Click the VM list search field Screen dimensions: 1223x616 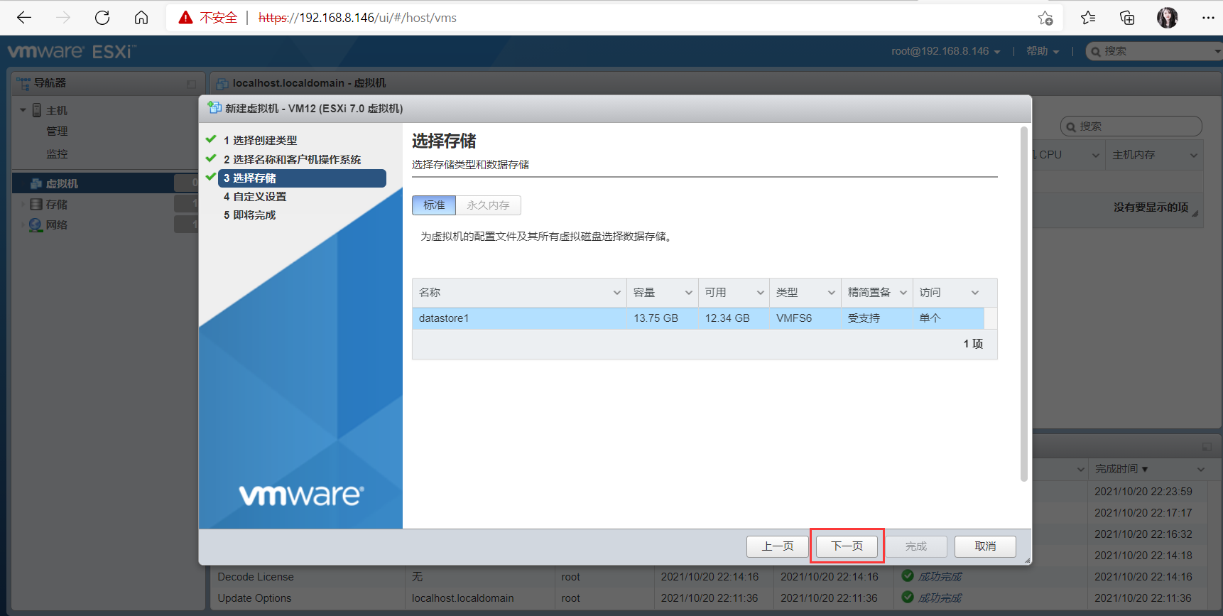(x=1131, y=126)
